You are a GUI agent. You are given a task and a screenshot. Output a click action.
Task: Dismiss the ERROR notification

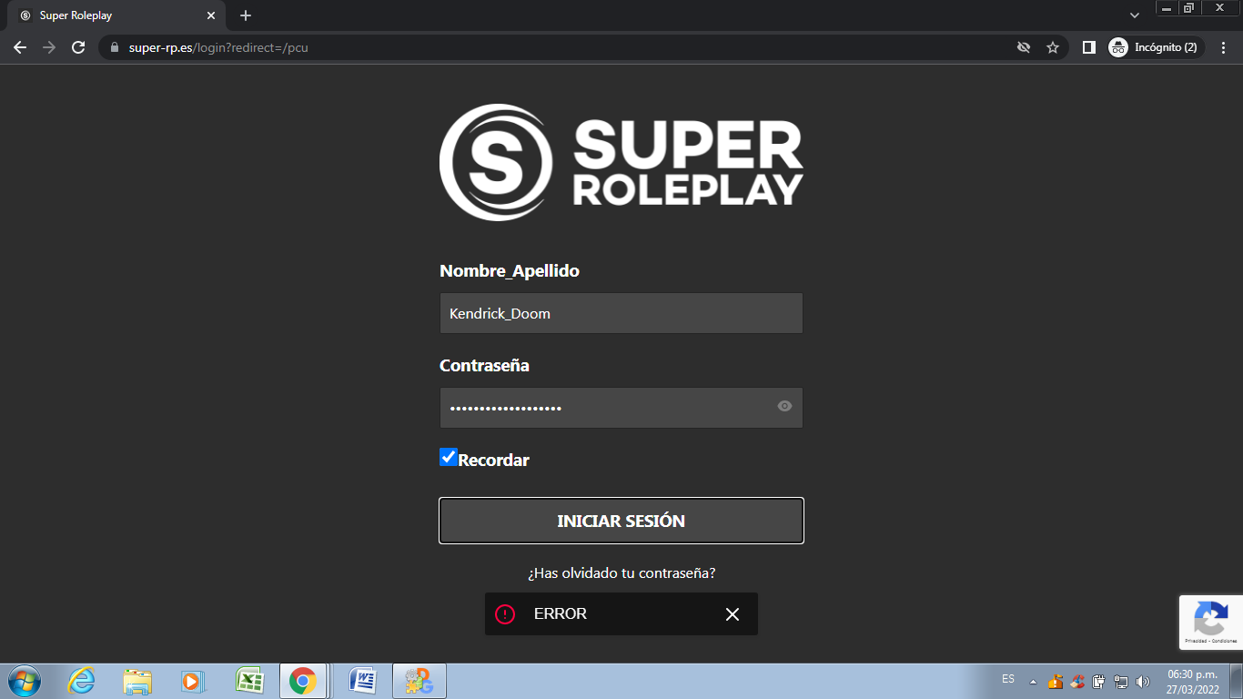(733, 614)
